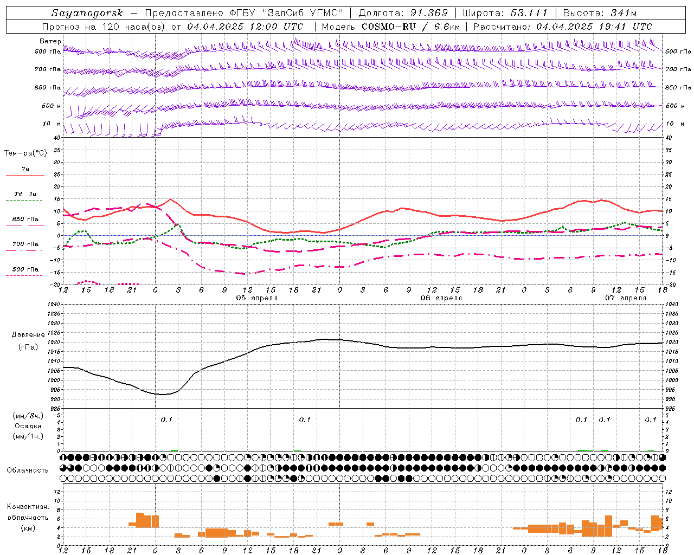The height and width of the screenshot is (555, 694).
Task: Click the '(км)' unit label
Action: 28,528
